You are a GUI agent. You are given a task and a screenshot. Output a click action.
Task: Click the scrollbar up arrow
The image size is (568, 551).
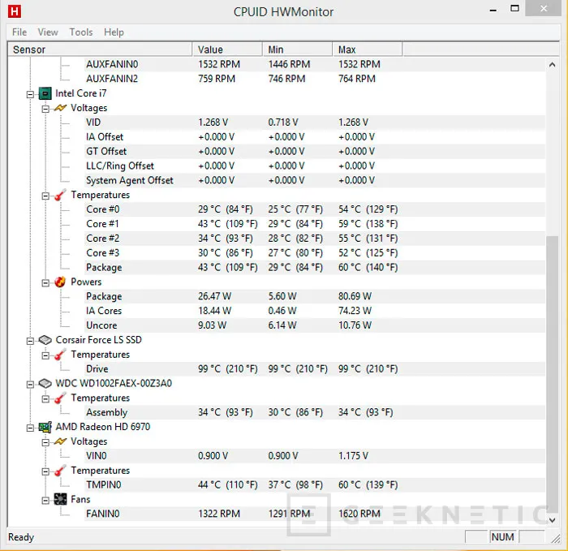pos(552,65)
